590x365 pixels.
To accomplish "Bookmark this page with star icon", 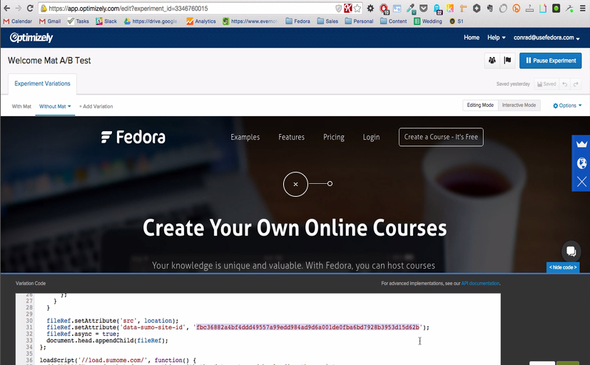I will pyautogui.click(x=357, y=9).
